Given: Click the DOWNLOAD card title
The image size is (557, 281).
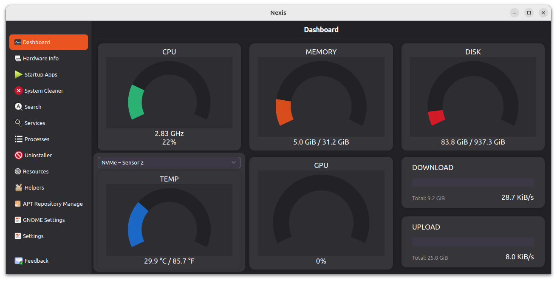Looking at the screenshot, I should click(433, 167).
